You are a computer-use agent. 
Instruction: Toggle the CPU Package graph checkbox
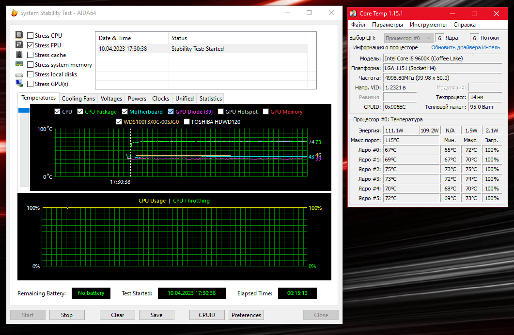[80, 112]
